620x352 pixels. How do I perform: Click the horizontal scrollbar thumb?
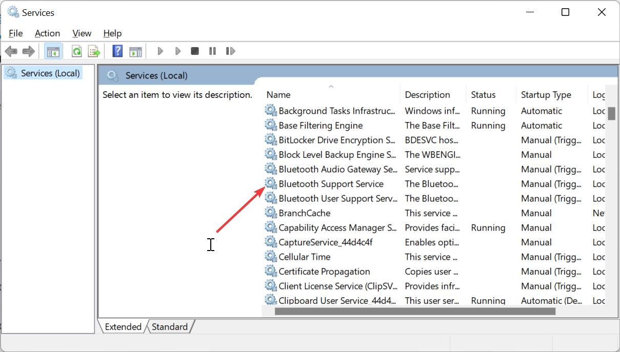415,311
